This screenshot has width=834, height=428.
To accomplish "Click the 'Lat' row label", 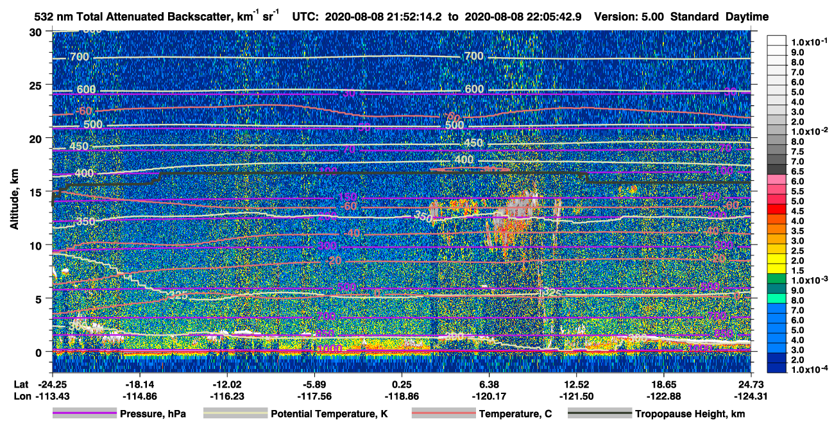I will tap(22, 384).
